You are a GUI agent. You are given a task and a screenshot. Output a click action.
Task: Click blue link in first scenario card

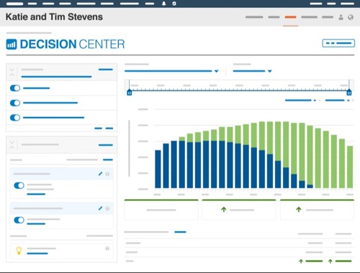pyautogui.click(x=36, y=194)
